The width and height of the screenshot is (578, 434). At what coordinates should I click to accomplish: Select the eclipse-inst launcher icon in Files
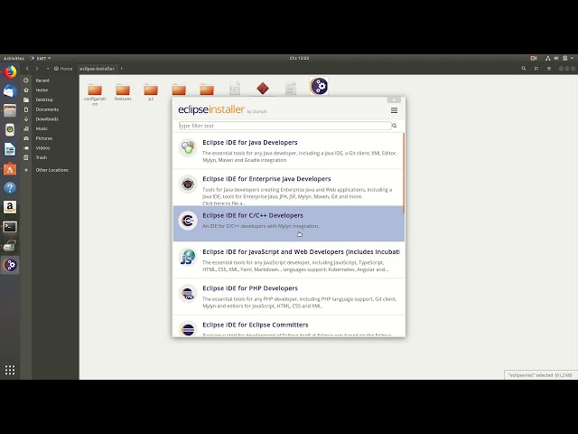click(319, 87)
